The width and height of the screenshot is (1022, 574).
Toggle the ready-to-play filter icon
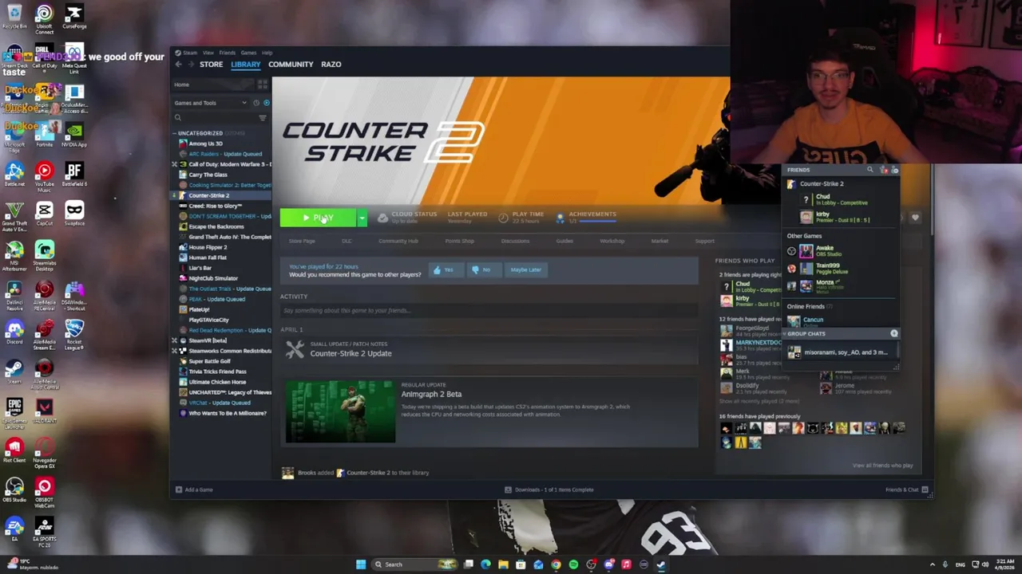coord(266,103)
